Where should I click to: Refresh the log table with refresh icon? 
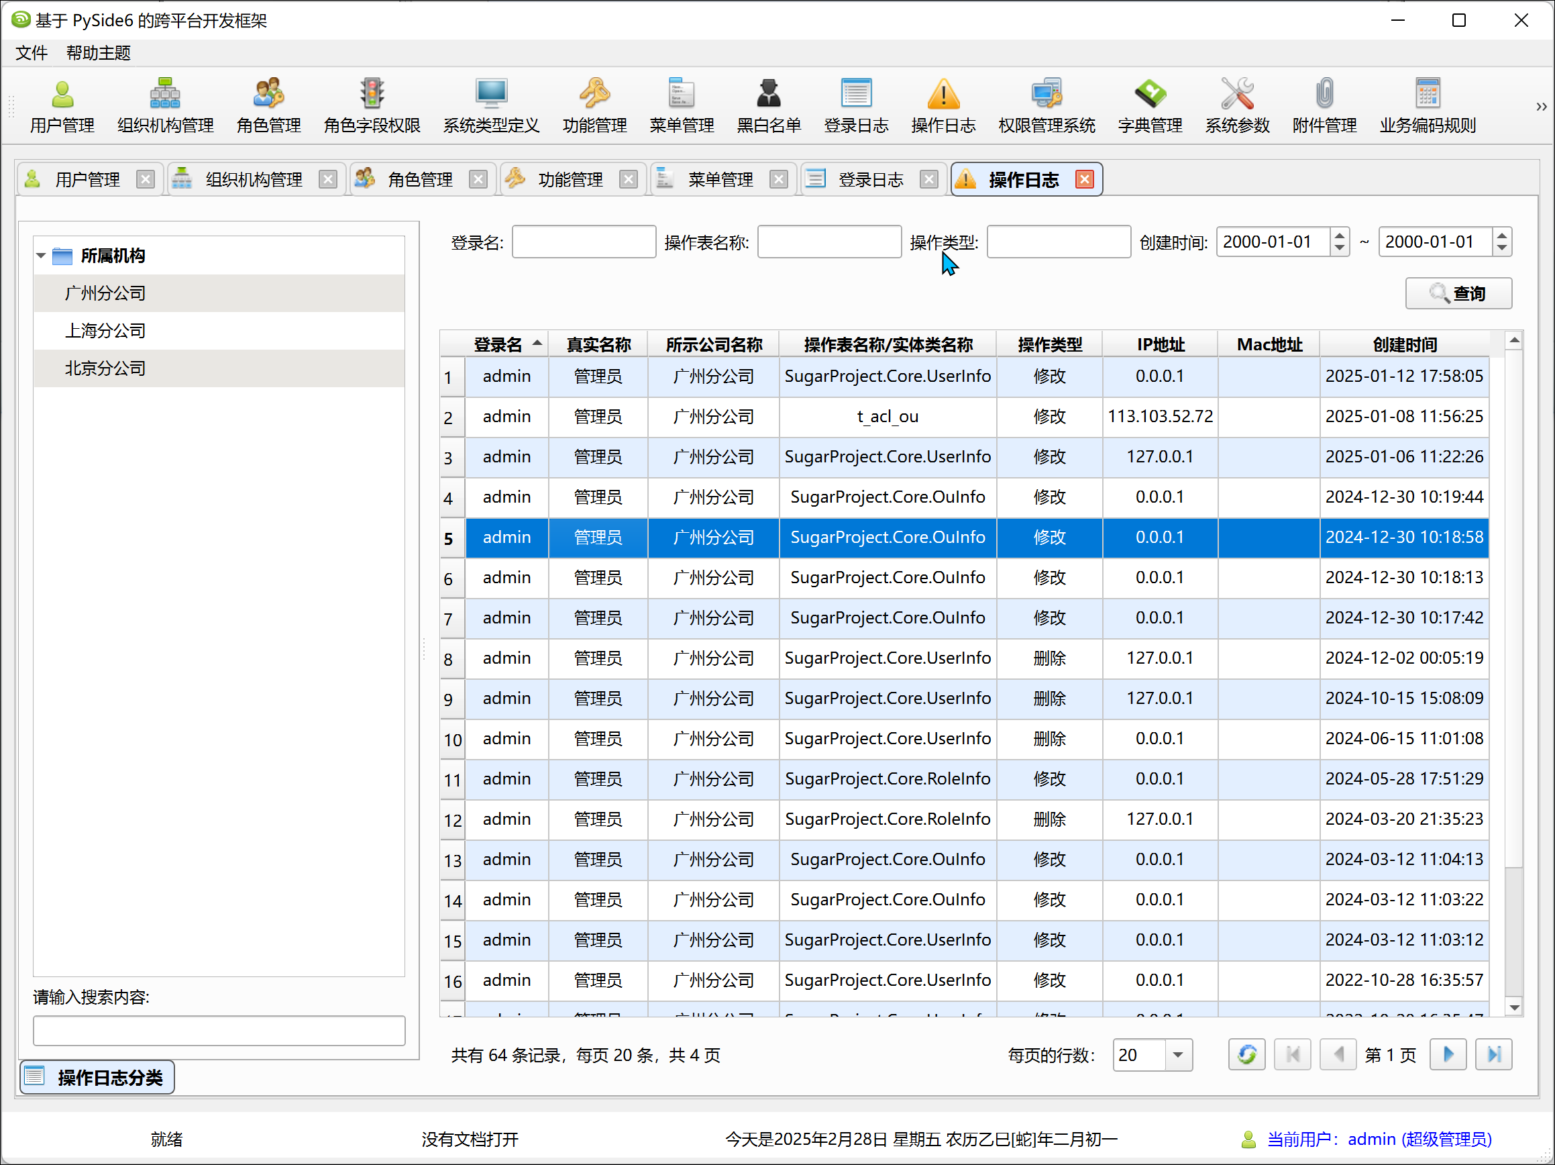(1246, 1055)
